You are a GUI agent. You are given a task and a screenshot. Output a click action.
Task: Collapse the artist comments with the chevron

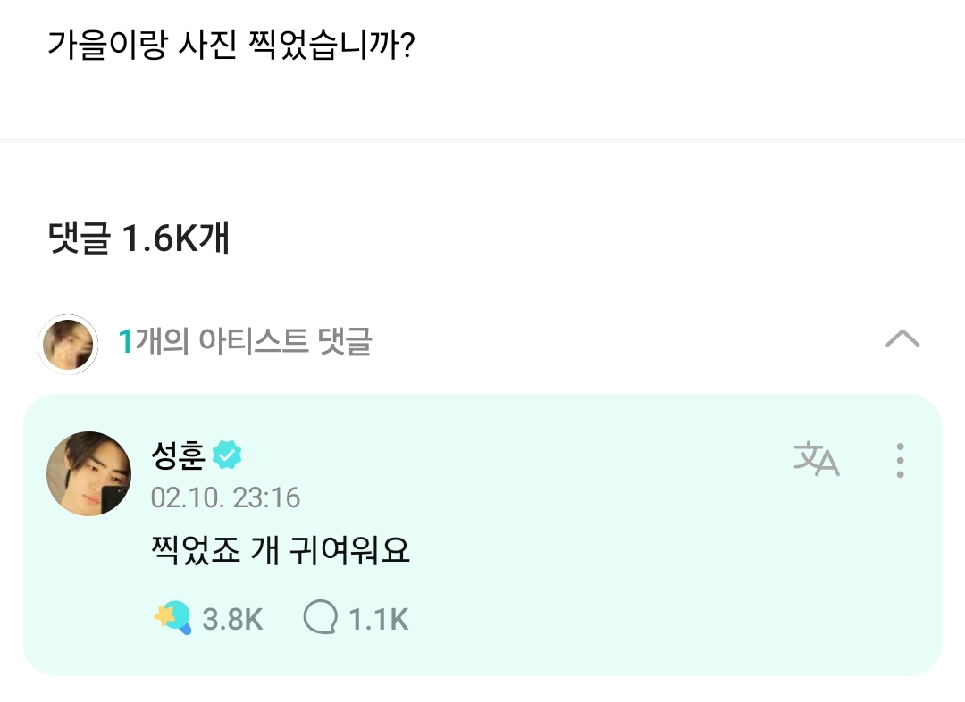(902, 338)
